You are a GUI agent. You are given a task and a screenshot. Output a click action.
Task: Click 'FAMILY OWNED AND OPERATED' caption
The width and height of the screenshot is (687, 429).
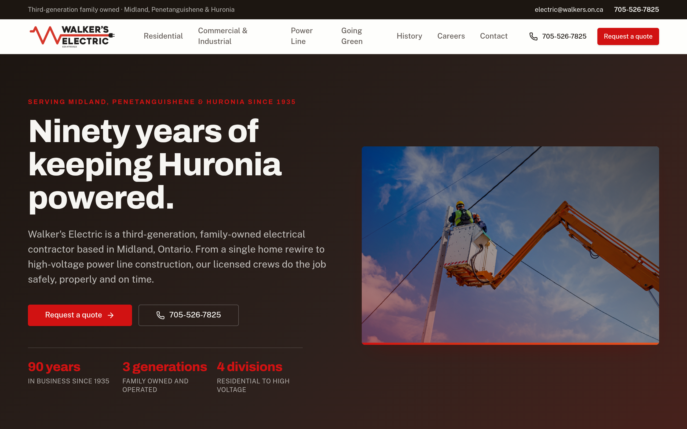[155, 385]
